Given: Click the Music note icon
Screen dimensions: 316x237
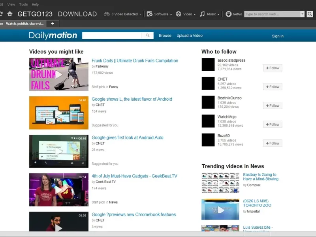Looking at the screenshot, I should pos(202,14).
